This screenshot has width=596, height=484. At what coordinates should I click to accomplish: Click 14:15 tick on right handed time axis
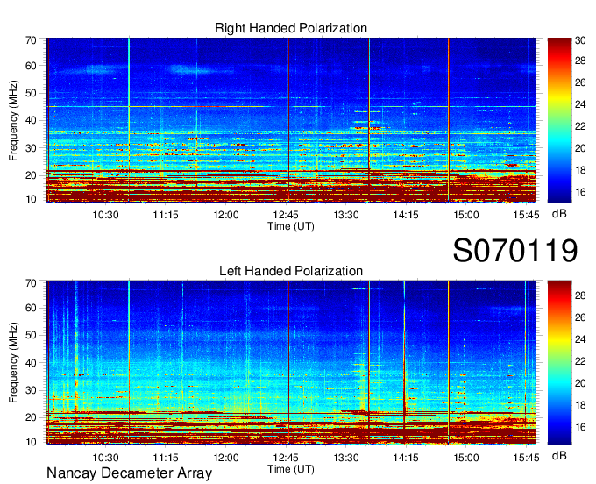pos(406,215)
